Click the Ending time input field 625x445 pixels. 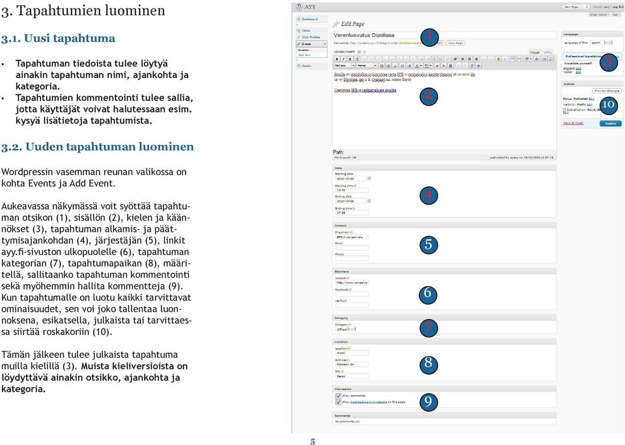click(352, 213)
